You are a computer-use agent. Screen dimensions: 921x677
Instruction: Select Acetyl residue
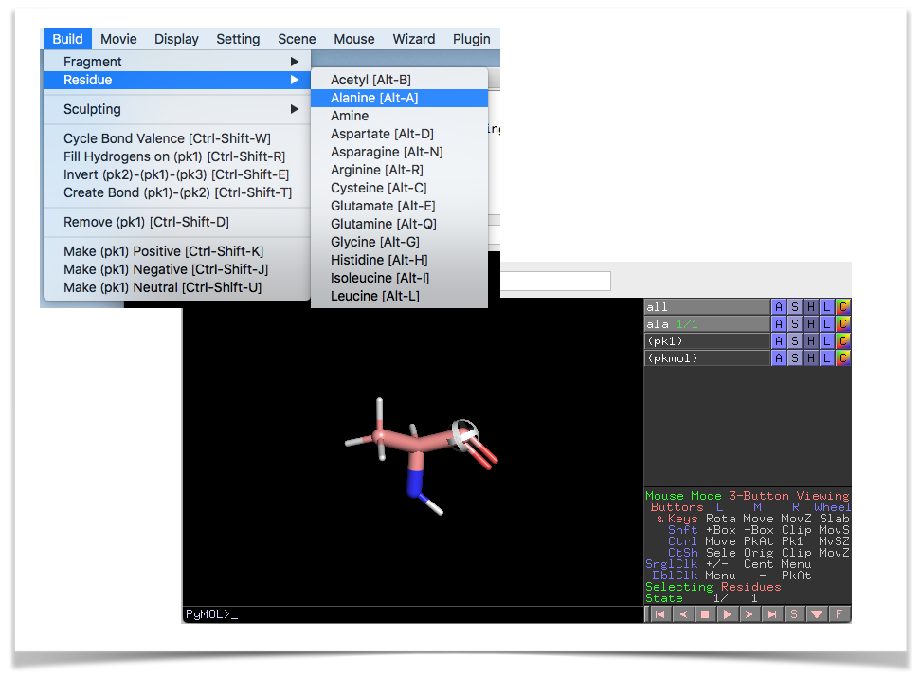click(x=400, y=80)
